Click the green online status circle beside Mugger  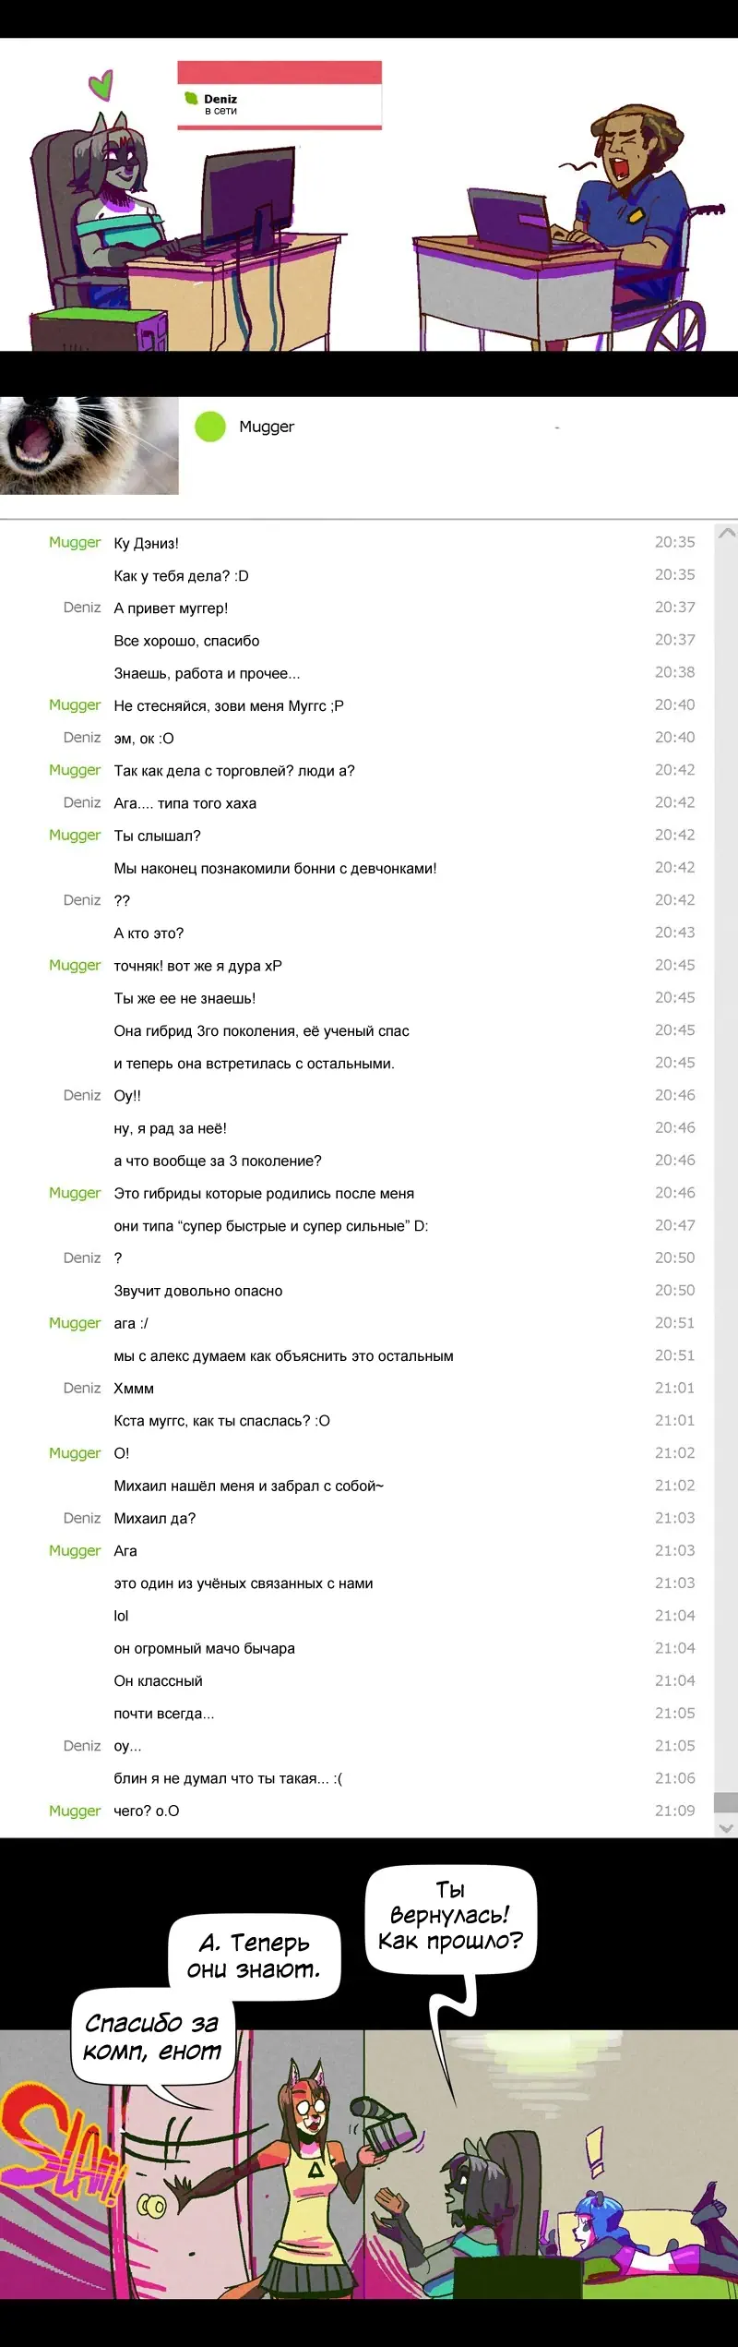(x=210, y=427)
